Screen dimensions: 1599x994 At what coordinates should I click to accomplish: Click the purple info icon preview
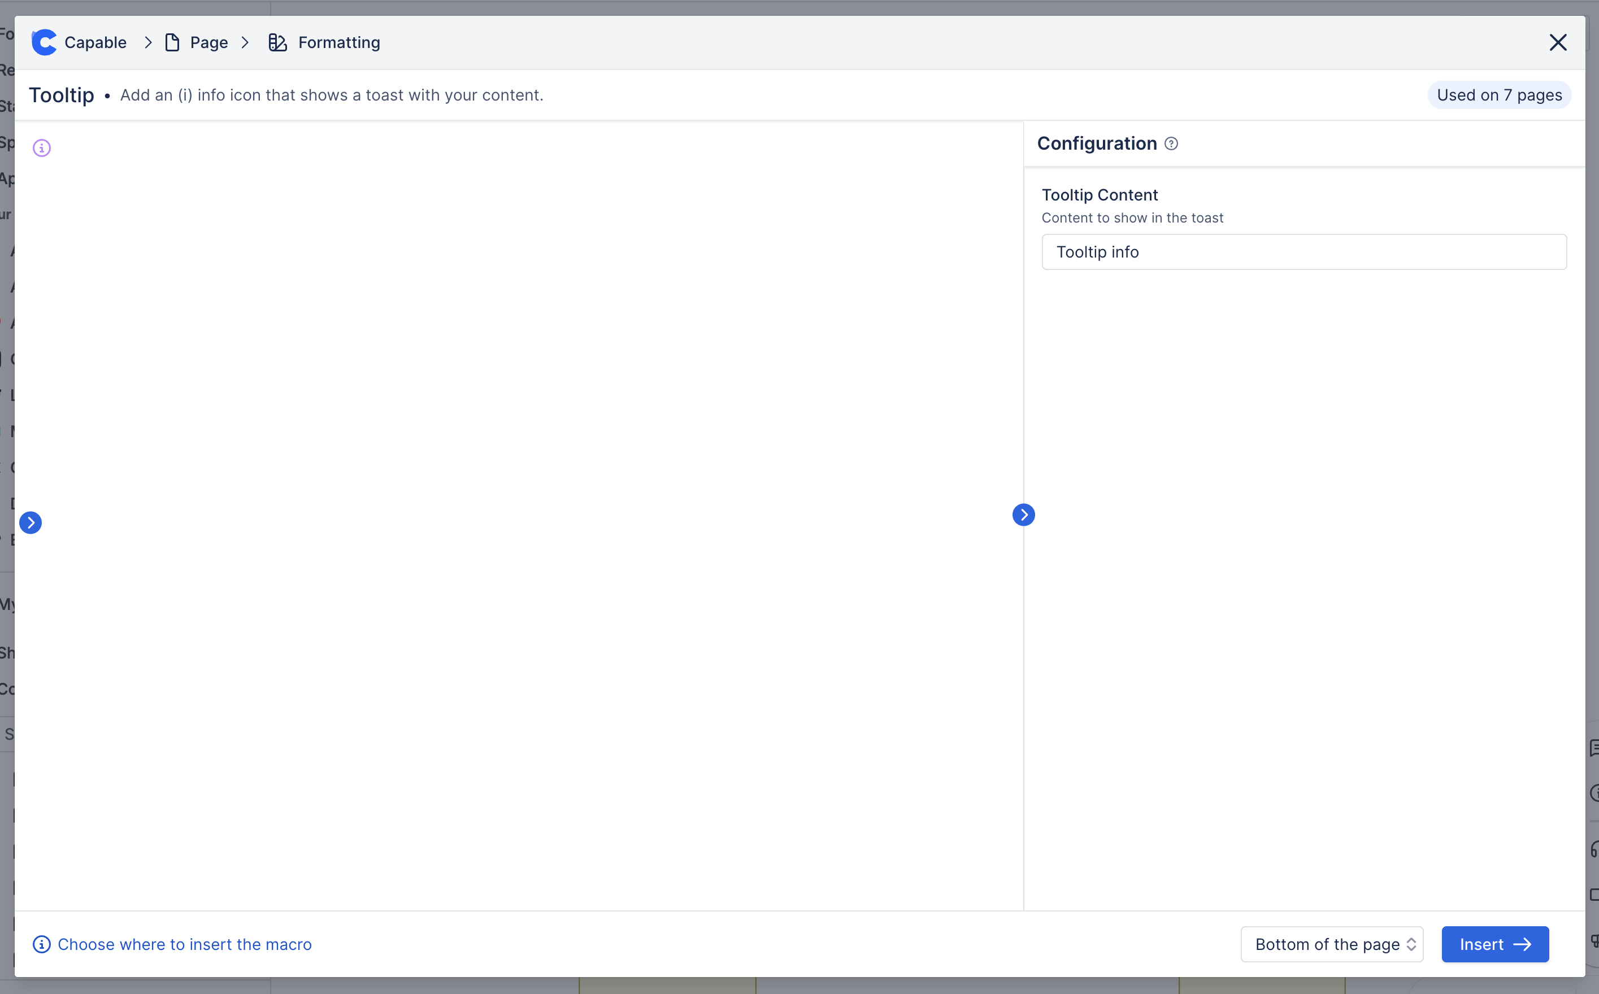[x=41, y=148]
